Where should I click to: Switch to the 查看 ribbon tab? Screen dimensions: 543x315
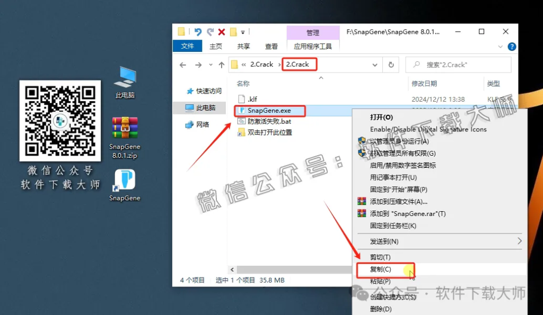(x=271, y=46)
